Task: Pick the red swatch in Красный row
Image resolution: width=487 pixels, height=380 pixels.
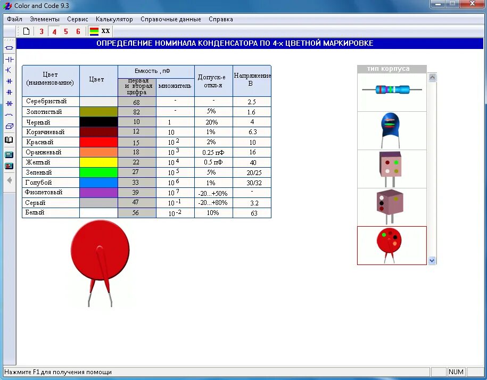Action: [x=99, y=142]
